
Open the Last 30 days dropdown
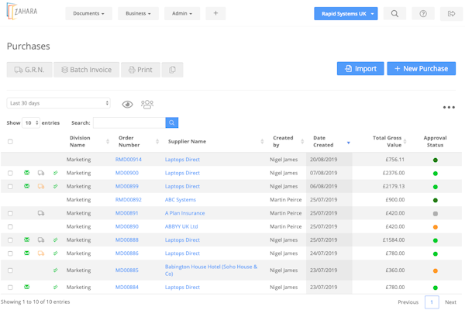[x=59, y=103]
